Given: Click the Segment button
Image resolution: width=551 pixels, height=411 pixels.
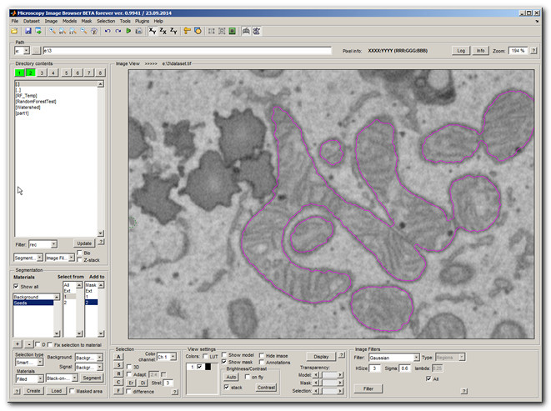Looking at the screenshot, I should (x=92, y=377).
